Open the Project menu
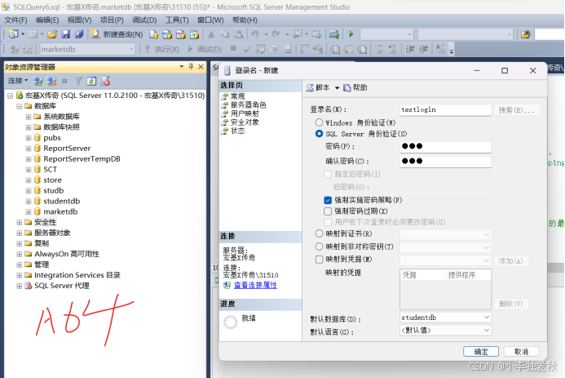Screen dimensions: 565x378 (112, 20)
